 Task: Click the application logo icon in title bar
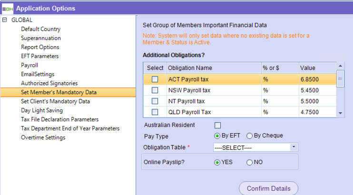tap(8, 8)
